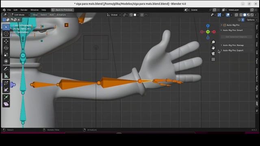Set selection mode to extend
The image size is (260, 146).
point(8,20)
